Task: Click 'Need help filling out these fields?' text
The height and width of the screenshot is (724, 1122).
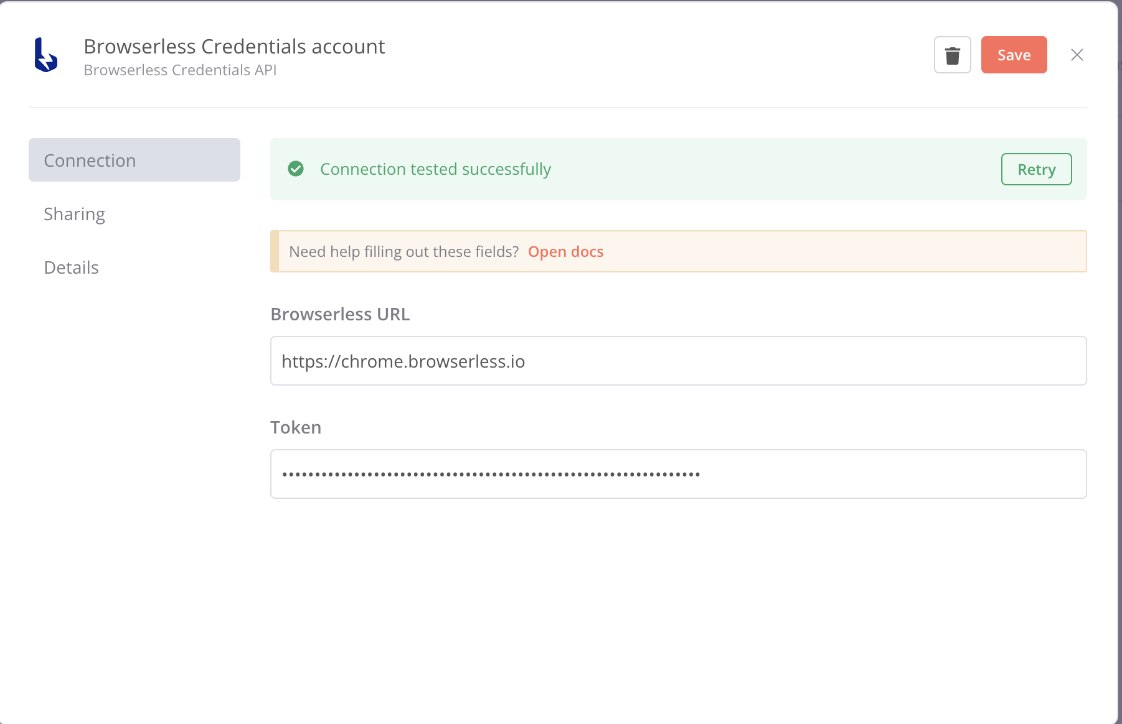Action: (x=403, y=251)
